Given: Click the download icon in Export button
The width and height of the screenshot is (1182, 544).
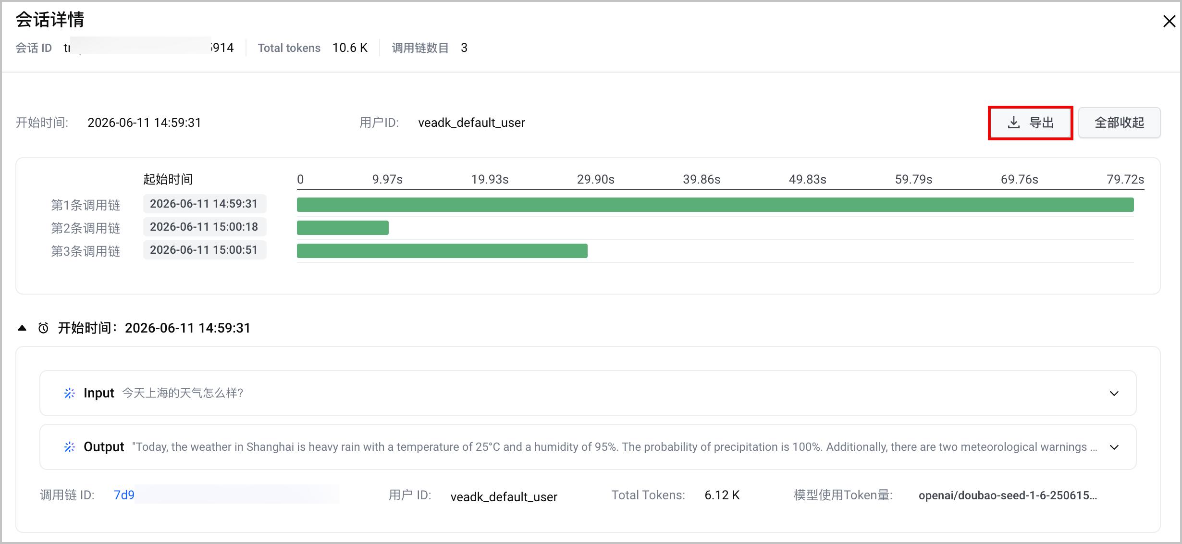Looking at the screenshot, I should click(1013, 123).
